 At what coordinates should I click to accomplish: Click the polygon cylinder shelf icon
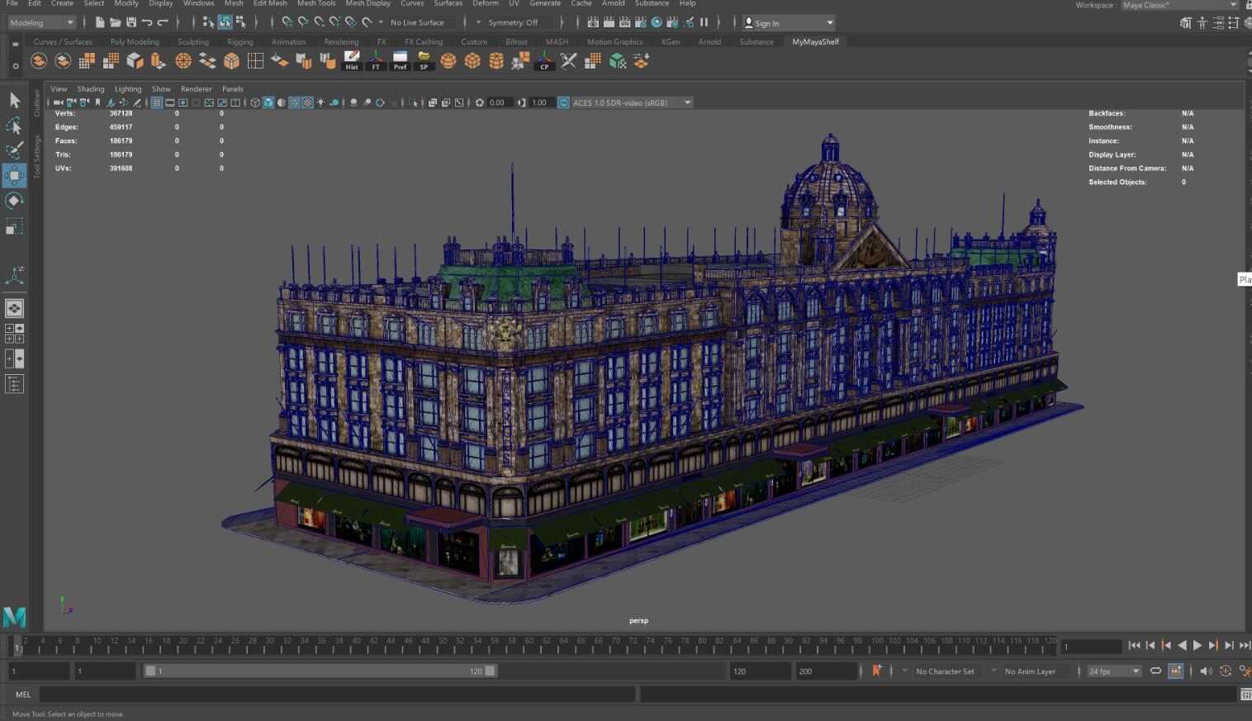tap(496, 60)
